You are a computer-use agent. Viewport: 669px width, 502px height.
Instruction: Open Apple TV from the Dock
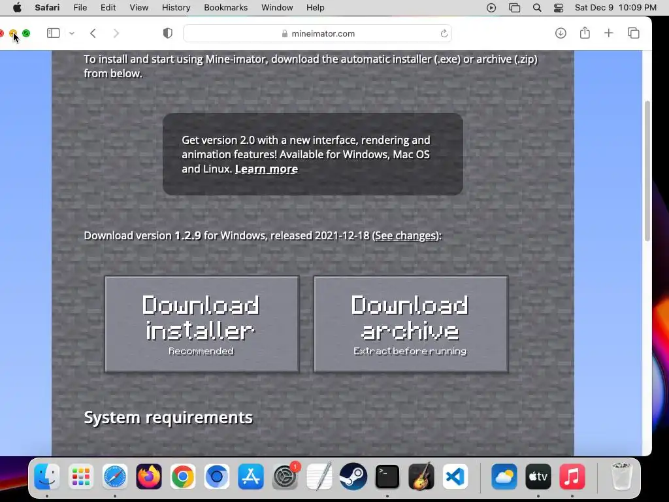click(x=538, y=477)
